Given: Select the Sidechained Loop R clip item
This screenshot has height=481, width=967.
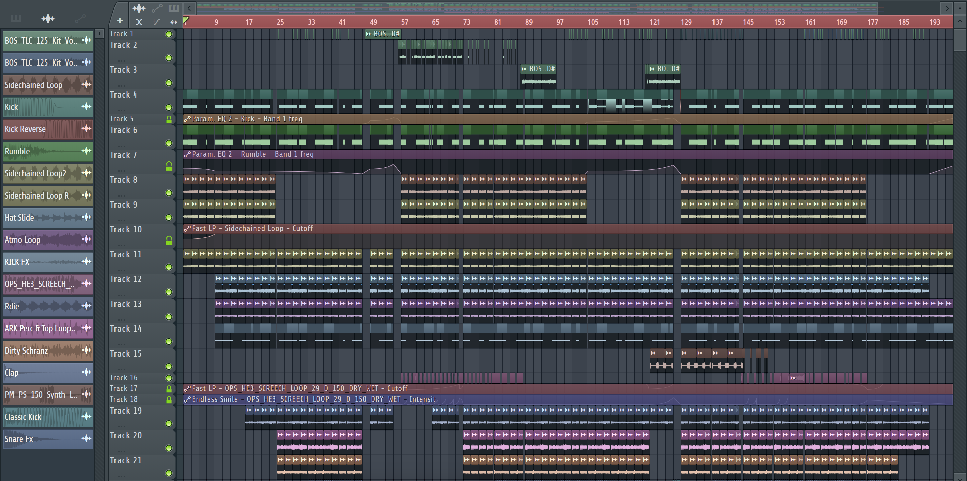Looking at the screenshot, I should (x=48, y=195).
